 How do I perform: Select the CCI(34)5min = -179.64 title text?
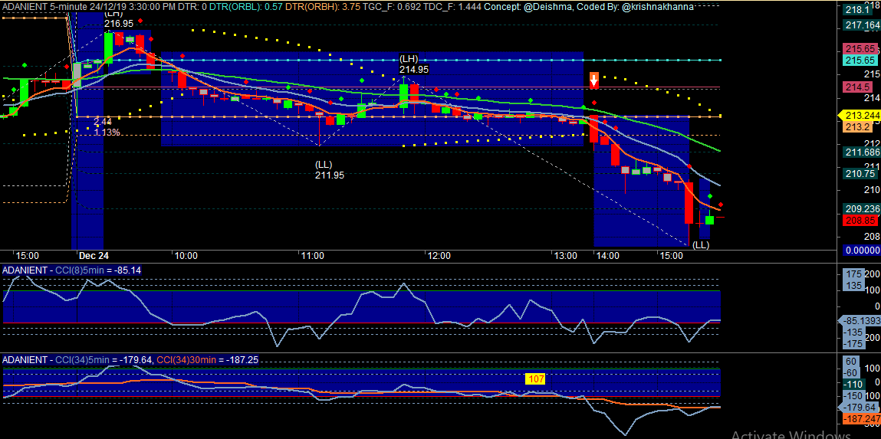pyautogui.click(x=103, y=360)
